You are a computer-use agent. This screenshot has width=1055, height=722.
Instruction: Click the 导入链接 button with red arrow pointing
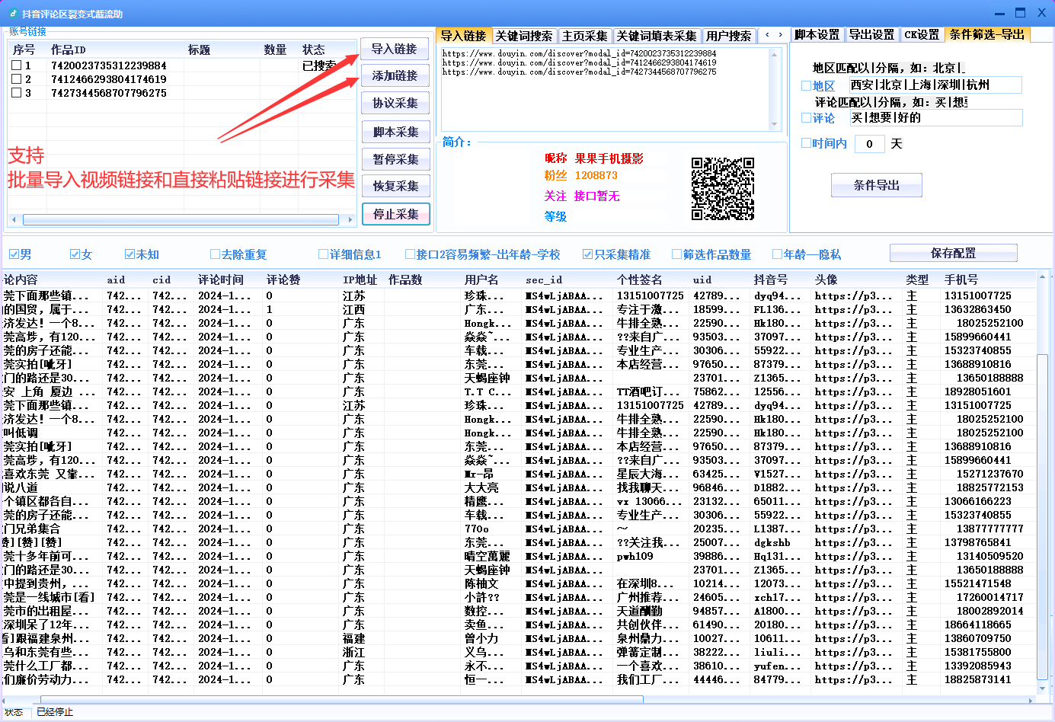tap(395, 49)
